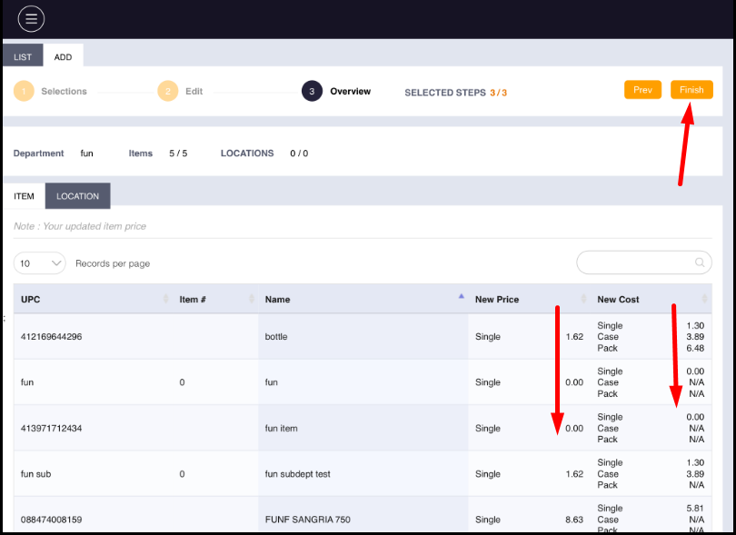
Task: Sort by UPC column arrows
Action: point(165,300)
